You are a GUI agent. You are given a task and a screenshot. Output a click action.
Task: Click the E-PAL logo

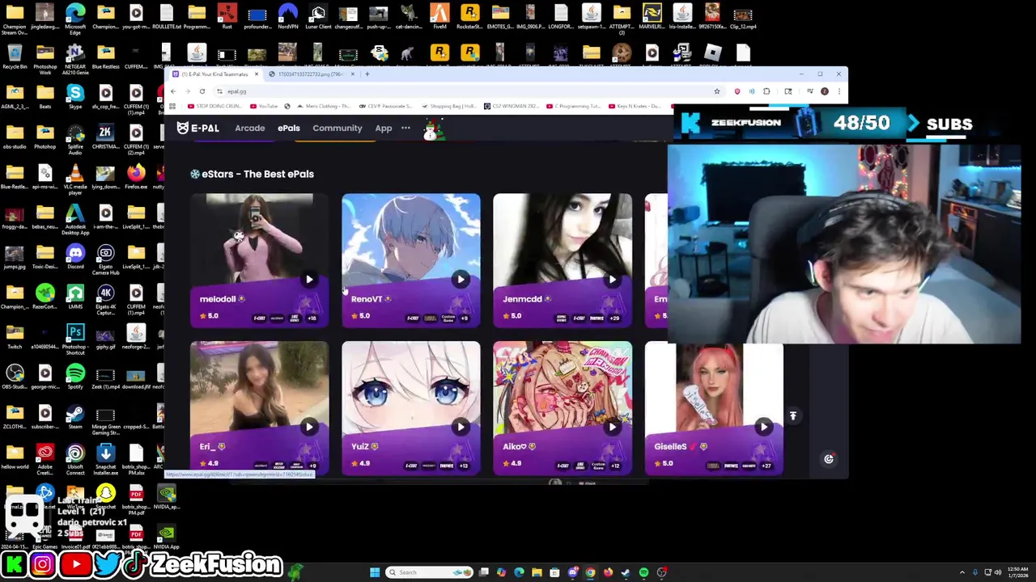197,129
